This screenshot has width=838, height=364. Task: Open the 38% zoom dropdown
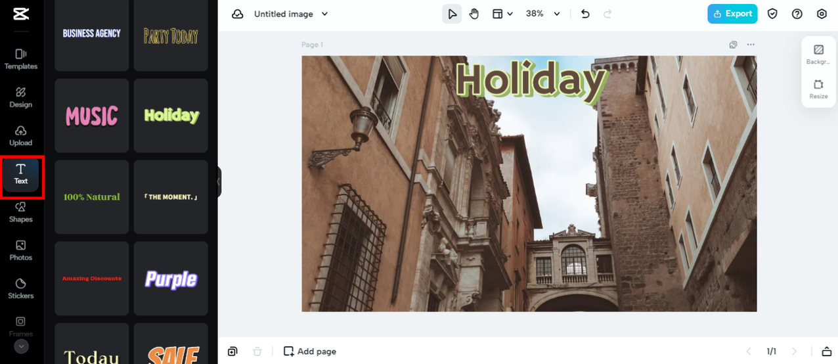pyautogui.click(x=543, y=14)
